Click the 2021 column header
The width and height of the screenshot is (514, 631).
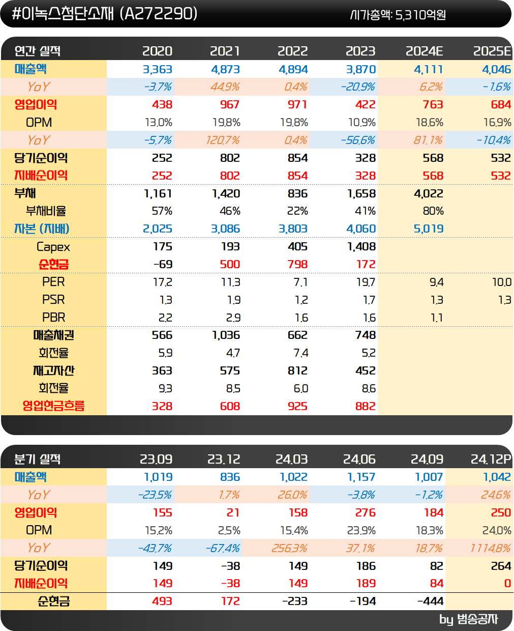click(x=225, y=51)
